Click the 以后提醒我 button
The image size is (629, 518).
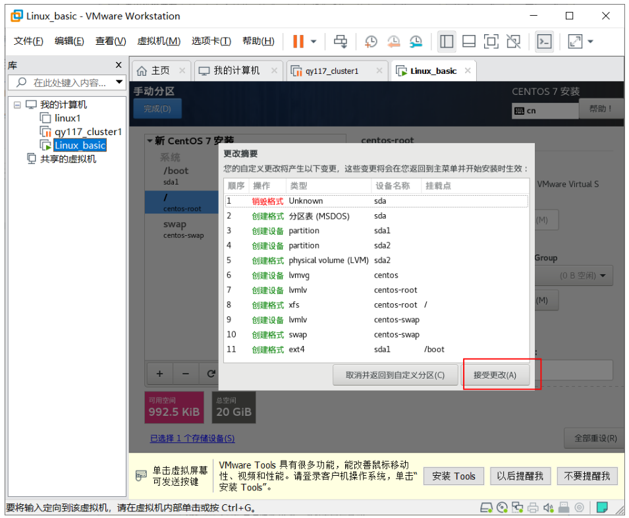pos(520,476)
